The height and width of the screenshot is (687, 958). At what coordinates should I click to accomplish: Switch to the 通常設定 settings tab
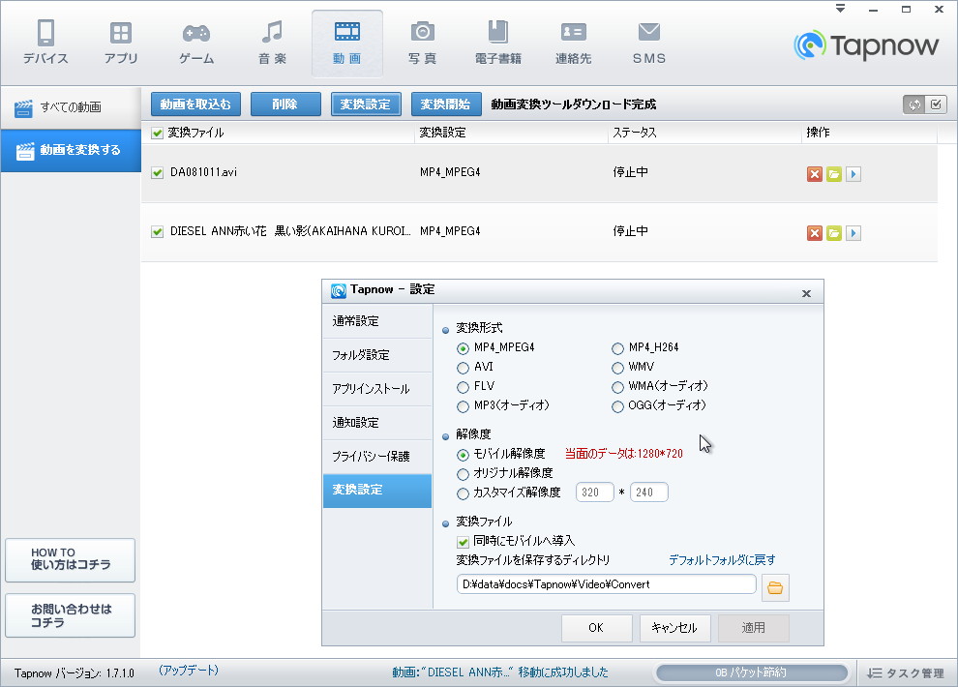pyautogui.click(x=377, y=321)
